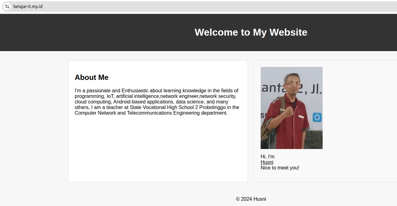Click the blue logo in the photo background

tap(317, 117)
